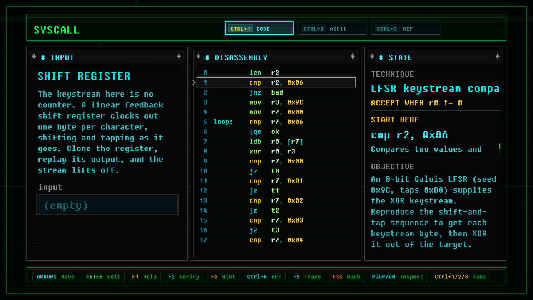Click the diamond icon right of INPUT header
Screen dimensions: 533x300
point(179,57)
